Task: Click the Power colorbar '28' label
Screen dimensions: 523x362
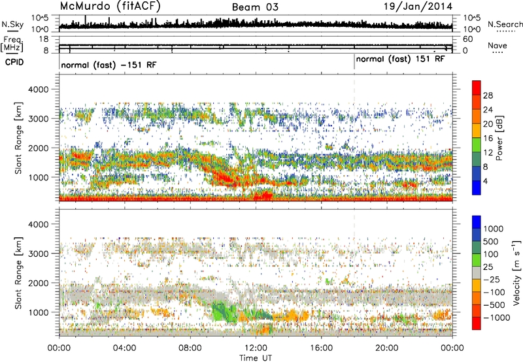Action: point(488,95)
